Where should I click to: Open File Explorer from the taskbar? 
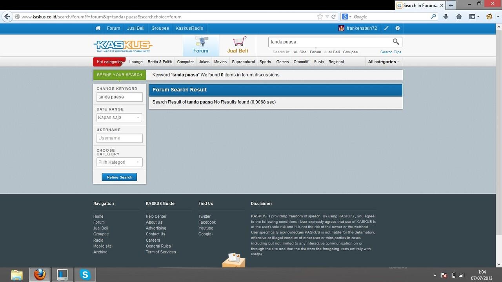coord(17,275)
